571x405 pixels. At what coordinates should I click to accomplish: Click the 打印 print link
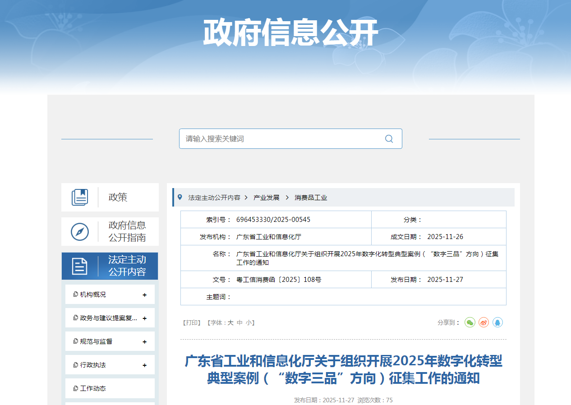pos(191,323)
